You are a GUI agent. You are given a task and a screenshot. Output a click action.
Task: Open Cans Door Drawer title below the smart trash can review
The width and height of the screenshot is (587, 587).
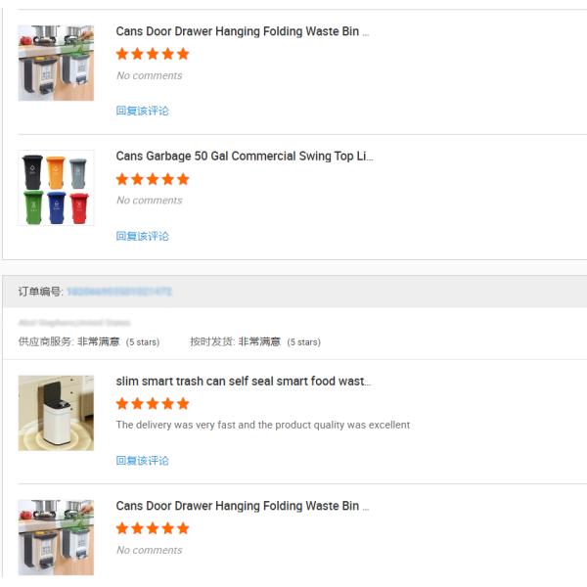tap(242, 506)
